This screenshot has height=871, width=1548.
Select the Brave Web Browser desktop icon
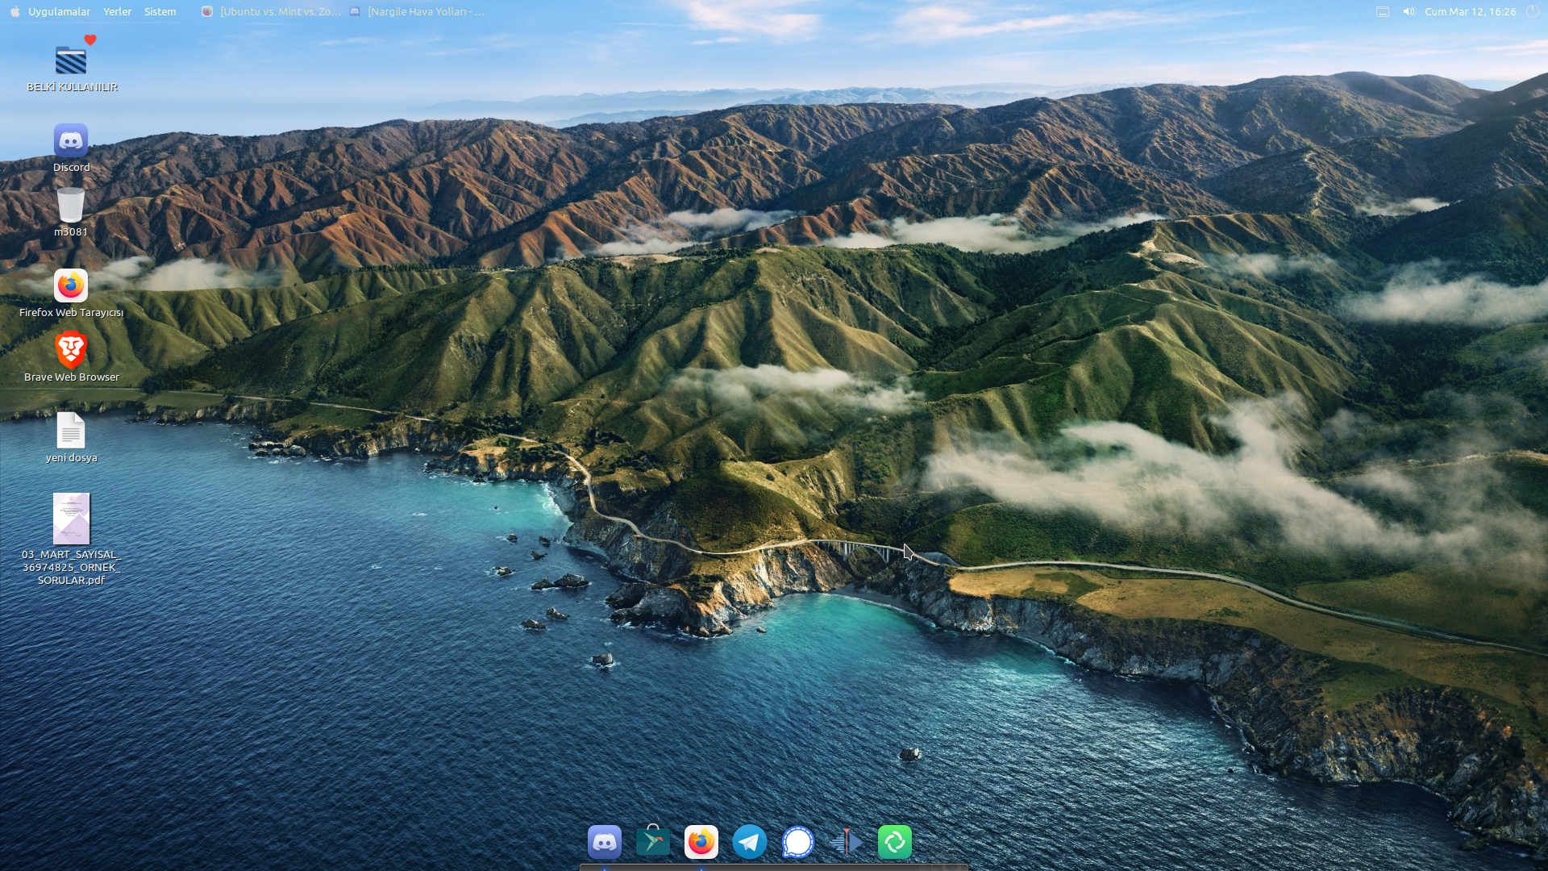tap(71, 351)
